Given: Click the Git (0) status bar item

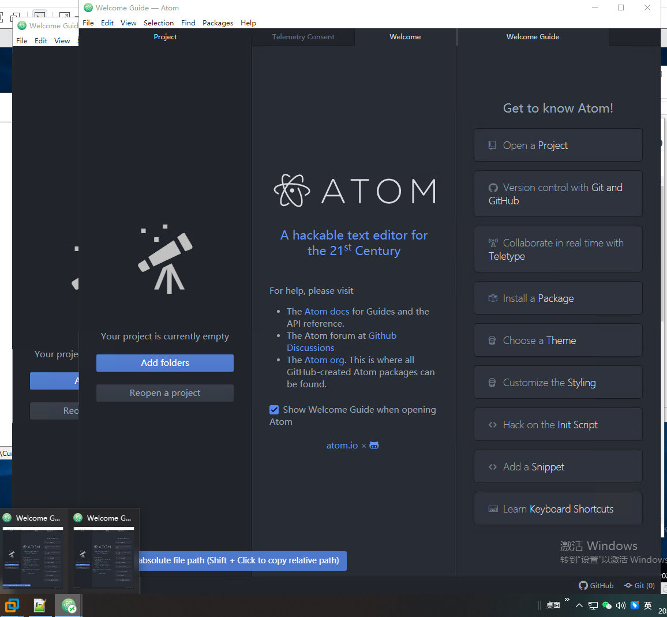Looking at the screenshot, I should click(x=639, y=585).
